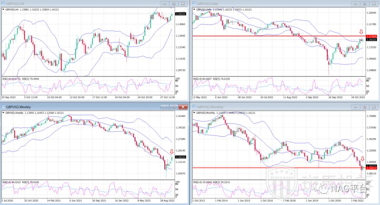This screenshot has height=205, width=380.
Task: Click the red 1.14211 price label in Monthly chart
Action: [371, 168]
